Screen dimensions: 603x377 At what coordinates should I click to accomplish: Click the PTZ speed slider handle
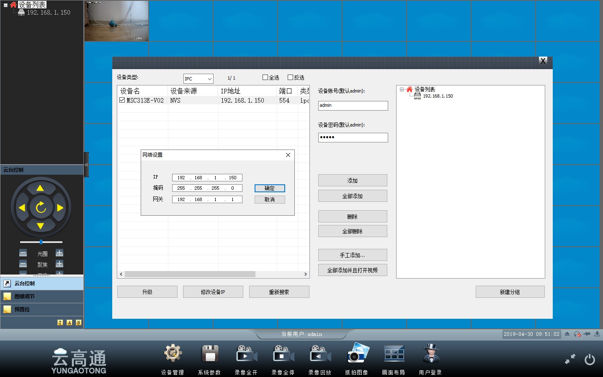(41, 242)
